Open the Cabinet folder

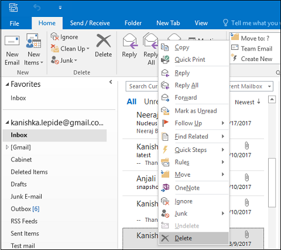coord(21,160)
